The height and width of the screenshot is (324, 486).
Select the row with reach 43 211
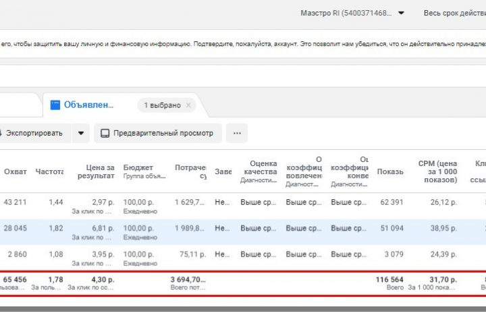pos(243,206)
